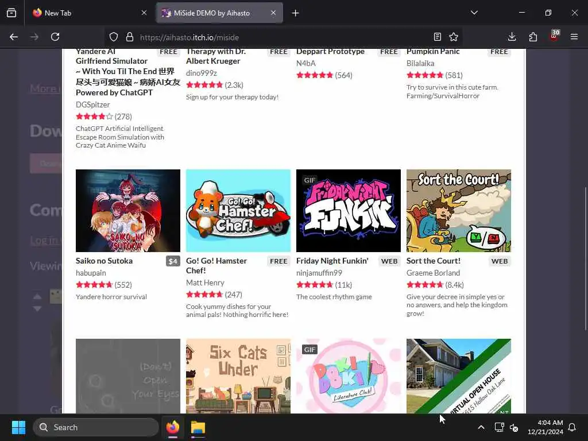Click the network display tray icon
Image resolution: width=588 pixels, height=441 pixels.
(499, 427)
